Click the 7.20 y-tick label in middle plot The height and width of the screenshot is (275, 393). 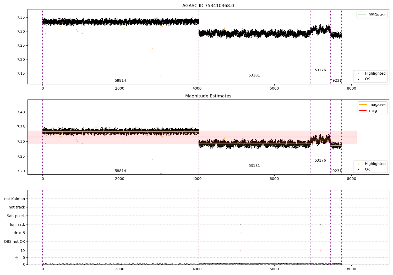point(21,171)
